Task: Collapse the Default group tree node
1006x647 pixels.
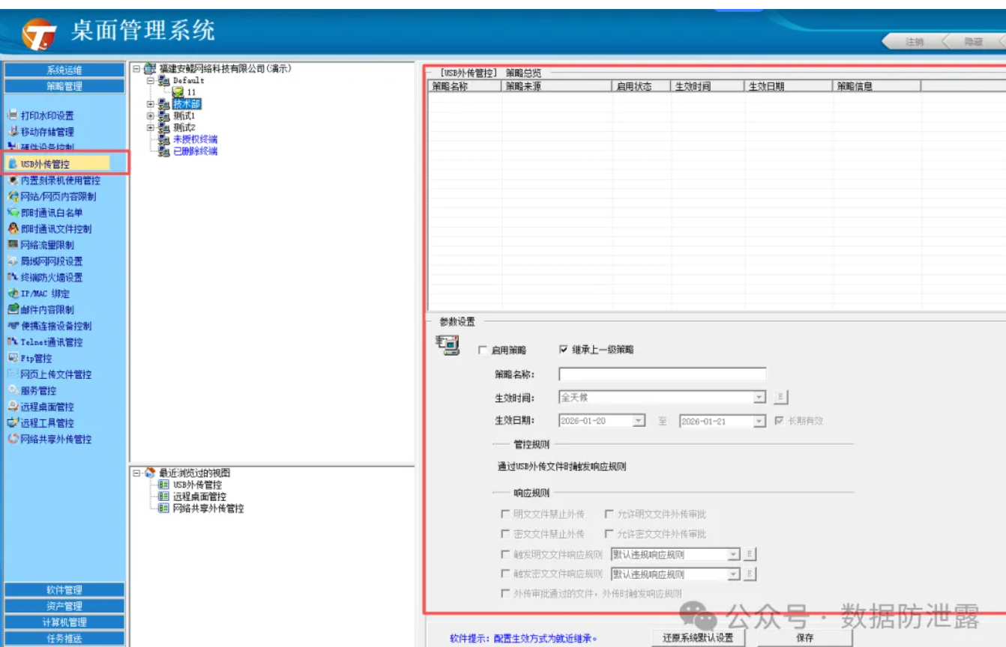Action: (x=151, y=80)
